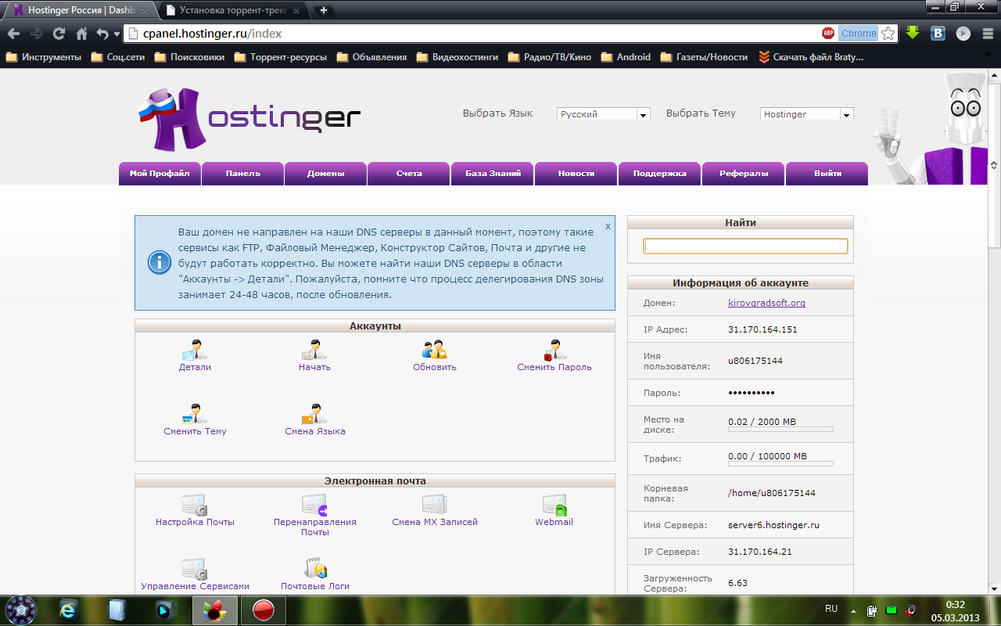Open Управление Сервисами mail services icon

click(x=195, y=569)
